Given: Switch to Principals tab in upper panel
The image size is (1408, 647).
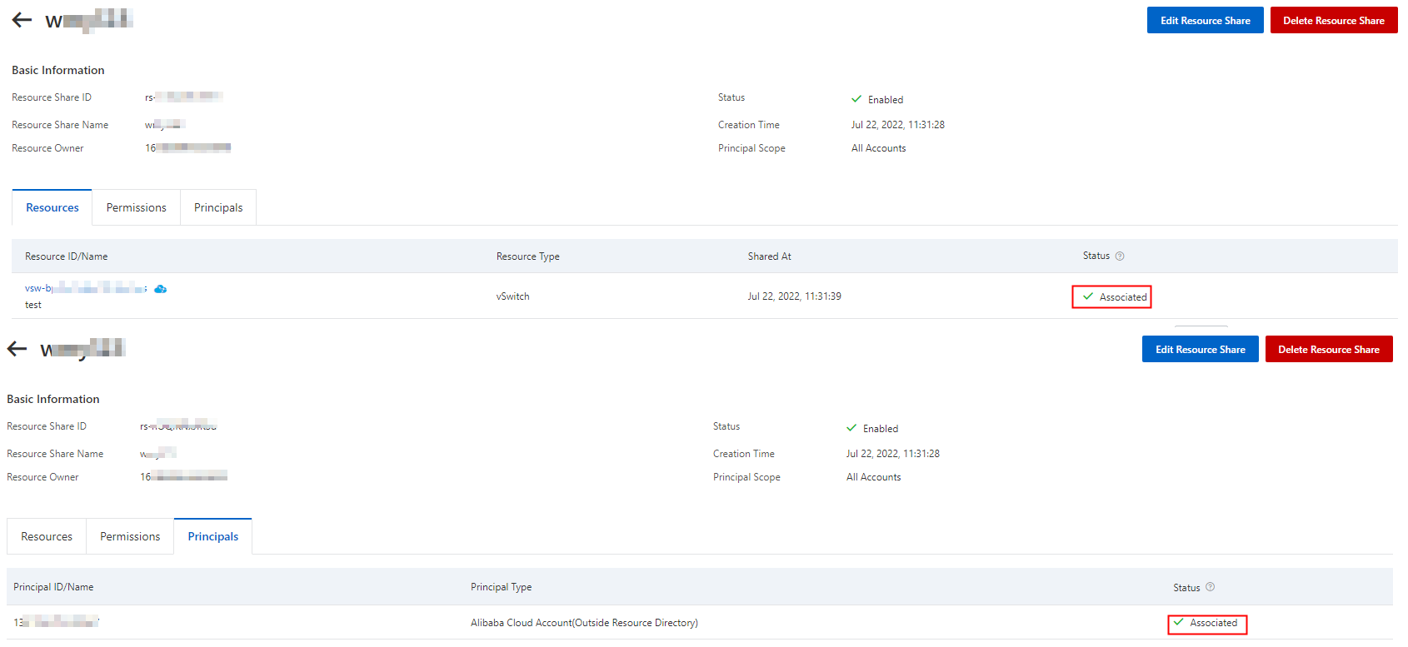Looking at the screenshot, I should click(218, 207).
